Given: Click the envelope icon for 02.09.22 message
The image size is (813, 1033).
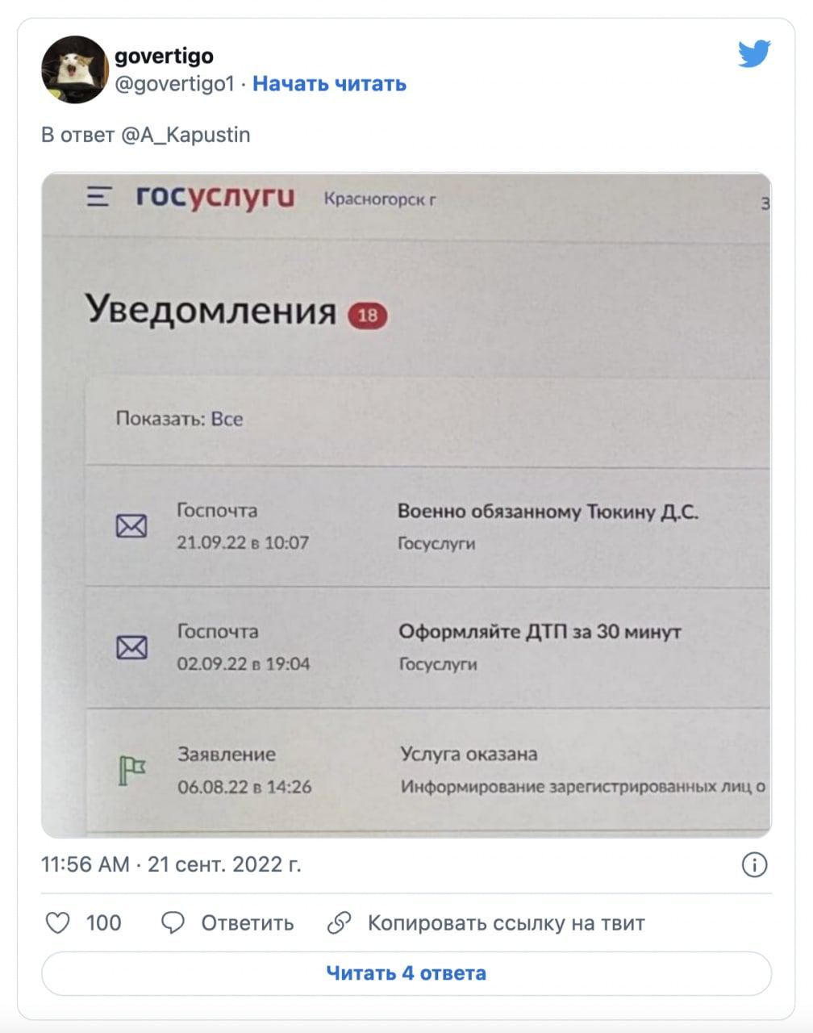Looking at the screenshot, I should tap(131, 647).
